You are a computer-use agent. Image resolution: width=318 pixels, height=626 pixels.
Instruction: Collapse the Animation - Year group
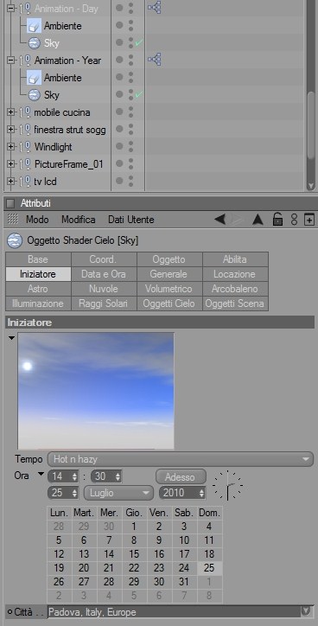coord(10,61)
